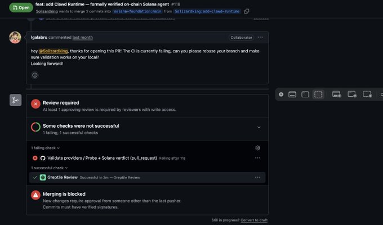Click the failing red X on Validate providers

[35, 158]
